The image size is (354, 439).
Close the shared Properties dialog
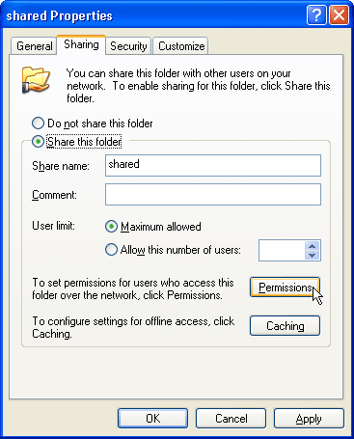tap(339, 14)
